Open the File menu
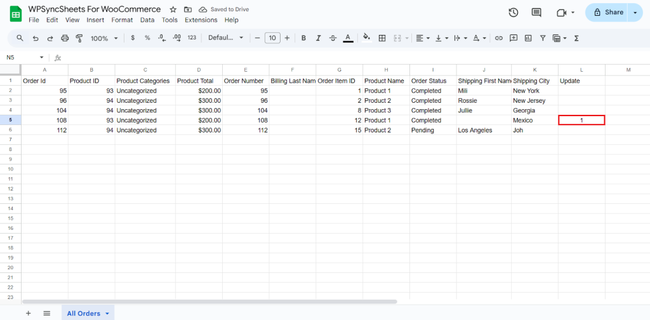Image resolution: width=650 pixels, height=320 pixels. (34, 20)
